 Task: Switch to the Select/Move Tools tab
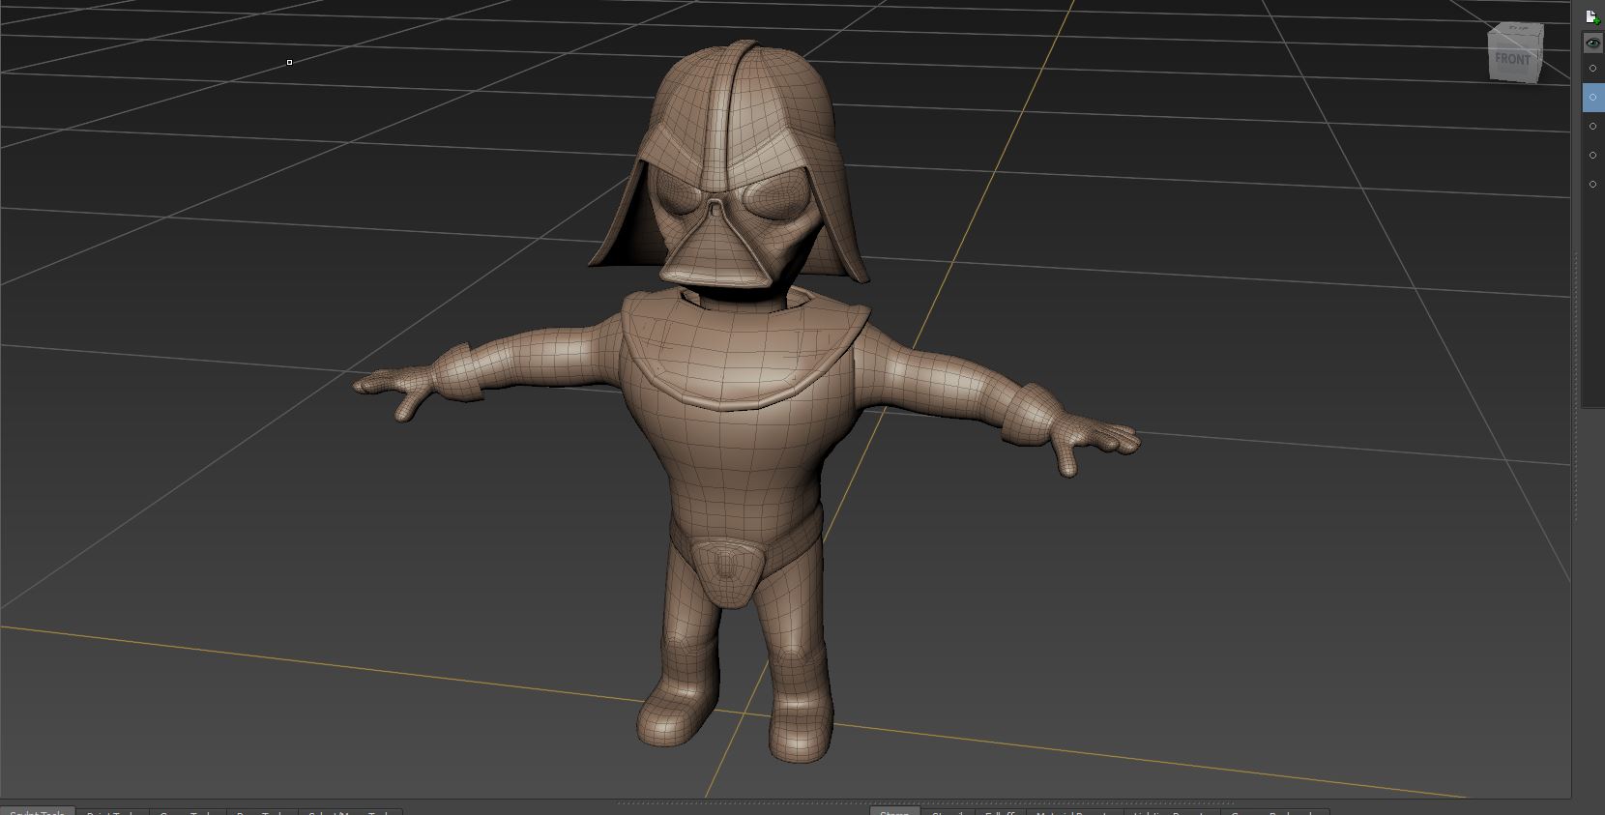[349, 812]
